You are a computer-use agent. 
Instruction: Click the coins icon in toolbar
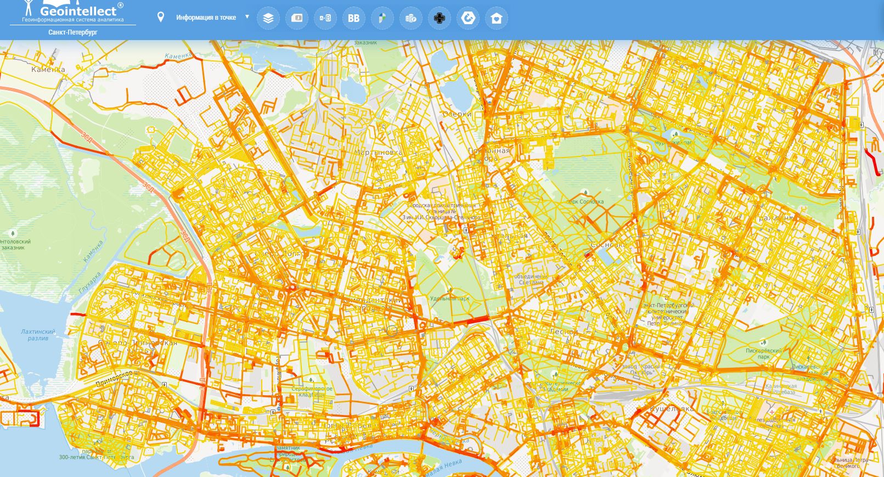411,18
